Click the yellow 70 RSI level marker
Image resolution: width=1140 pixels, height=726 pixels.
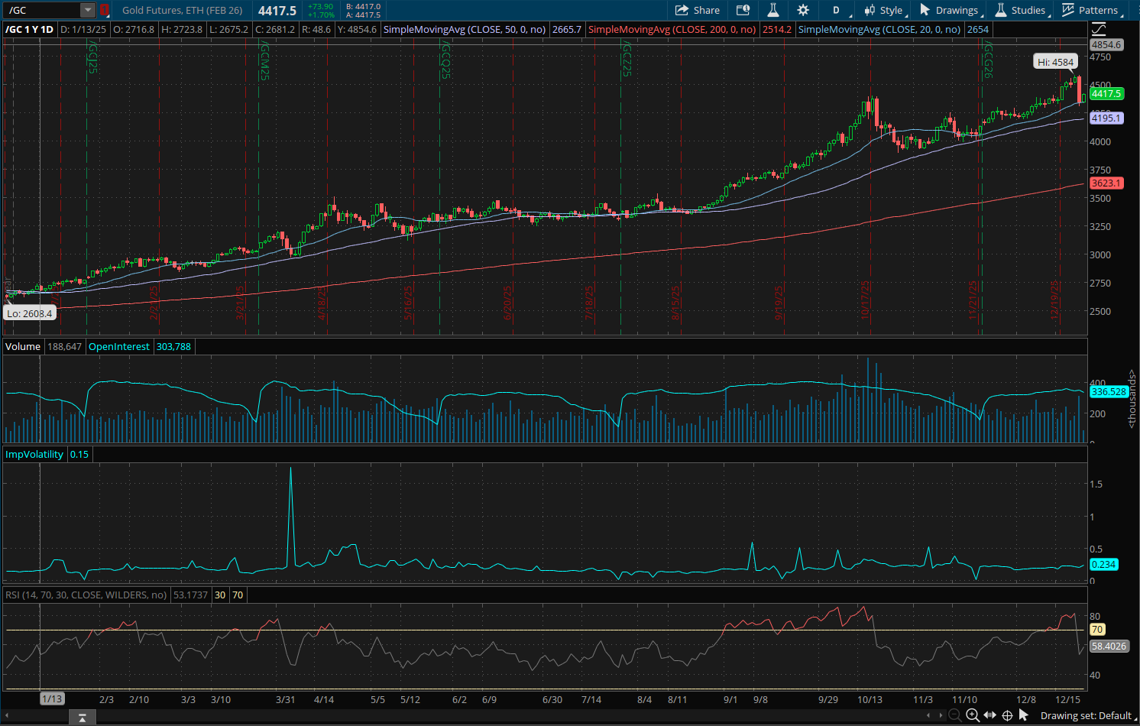(x=1096, y=630)
